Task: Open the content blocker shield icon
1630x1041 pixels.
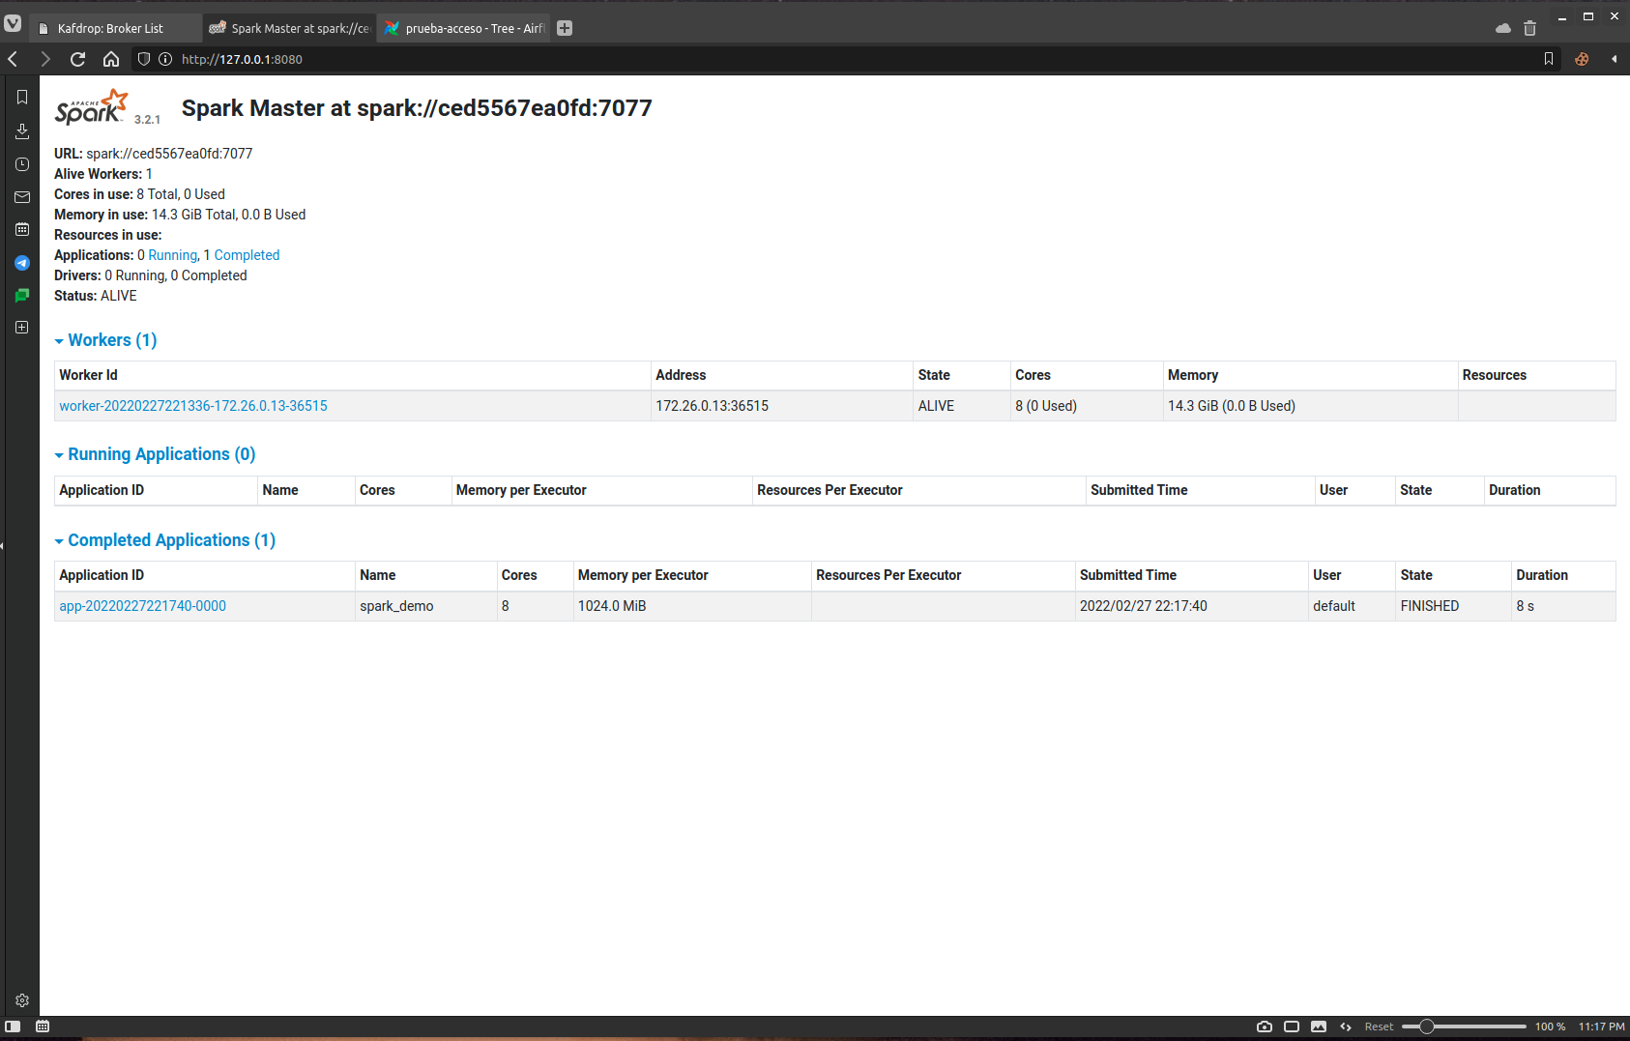Action: tap(144, 59)
